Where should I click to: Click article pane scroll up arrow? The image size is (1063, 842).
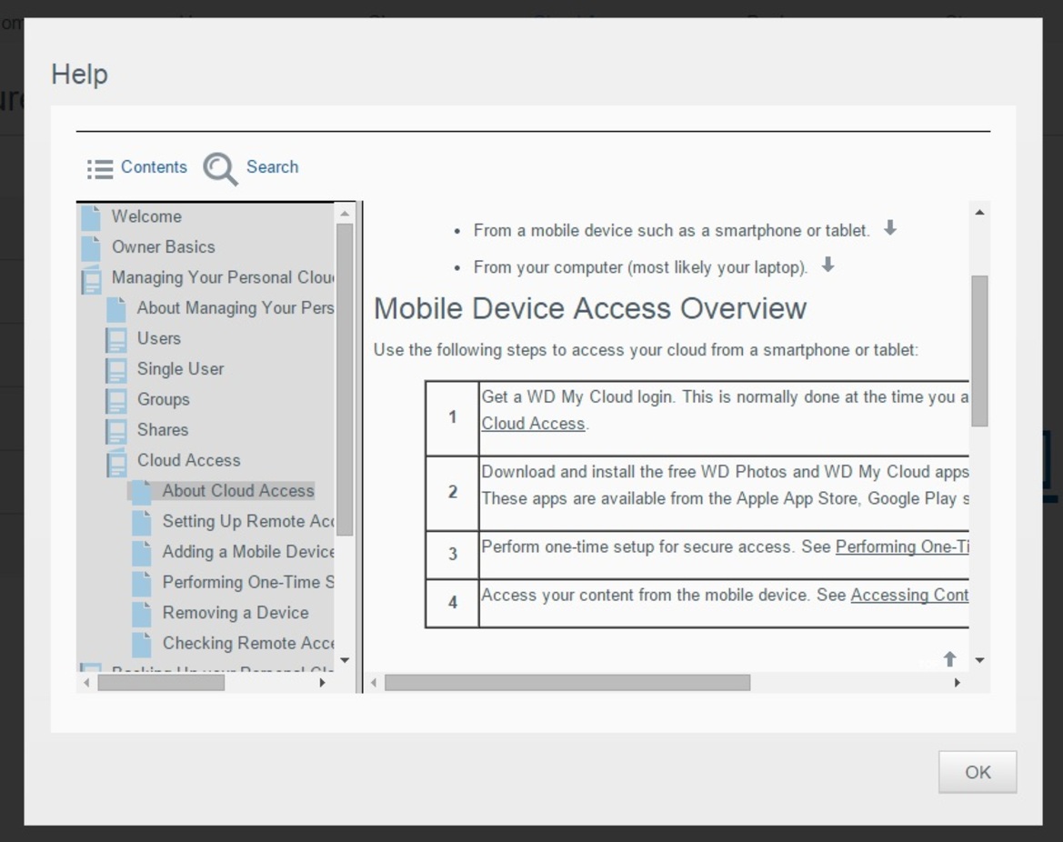(x=979, y=213)
